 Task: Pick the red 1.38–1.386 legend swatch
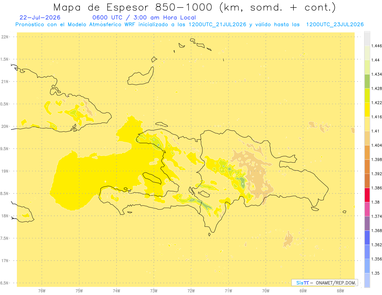click(367, 195)
